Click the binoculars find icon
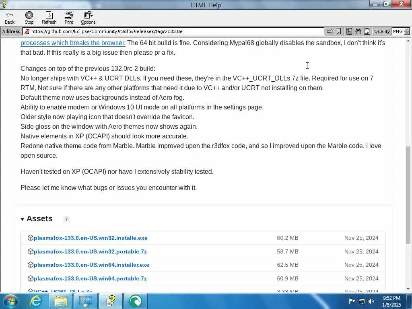 point(358,31)
